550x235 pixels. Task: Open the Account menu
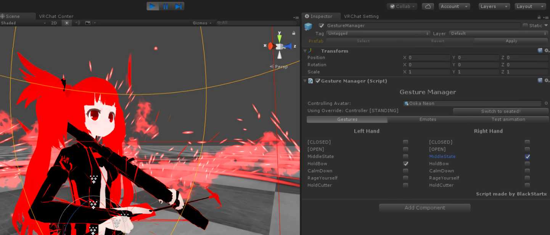coord(454,6)
